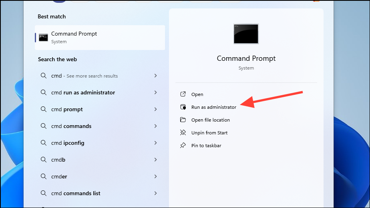This screenshot has width=370, height=208.
Task: Expand chevron for cmdb
Action: pos(155,160)
